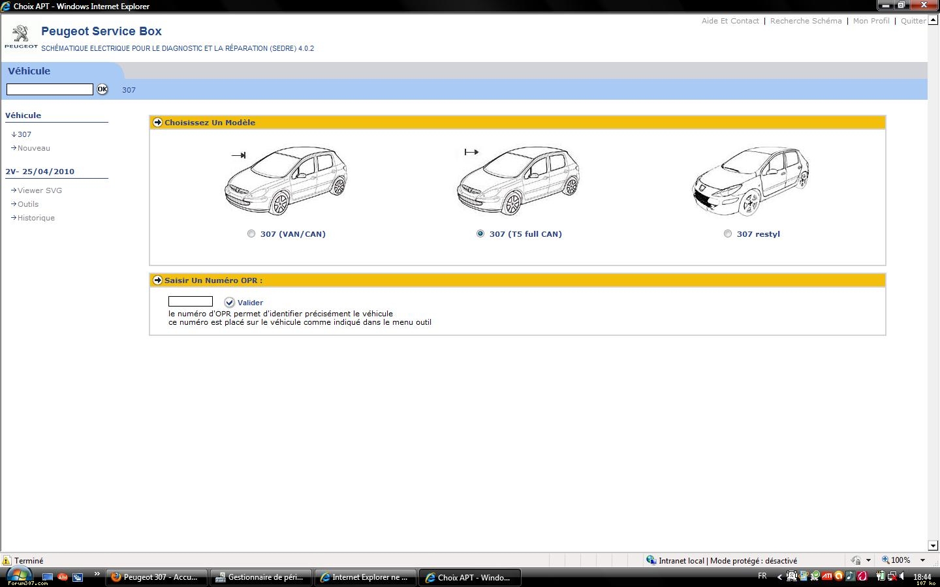
Task: Switch to Gestionnaire de périphériques taskbar window
Action: pyautogui.click(x=261, y=577)
